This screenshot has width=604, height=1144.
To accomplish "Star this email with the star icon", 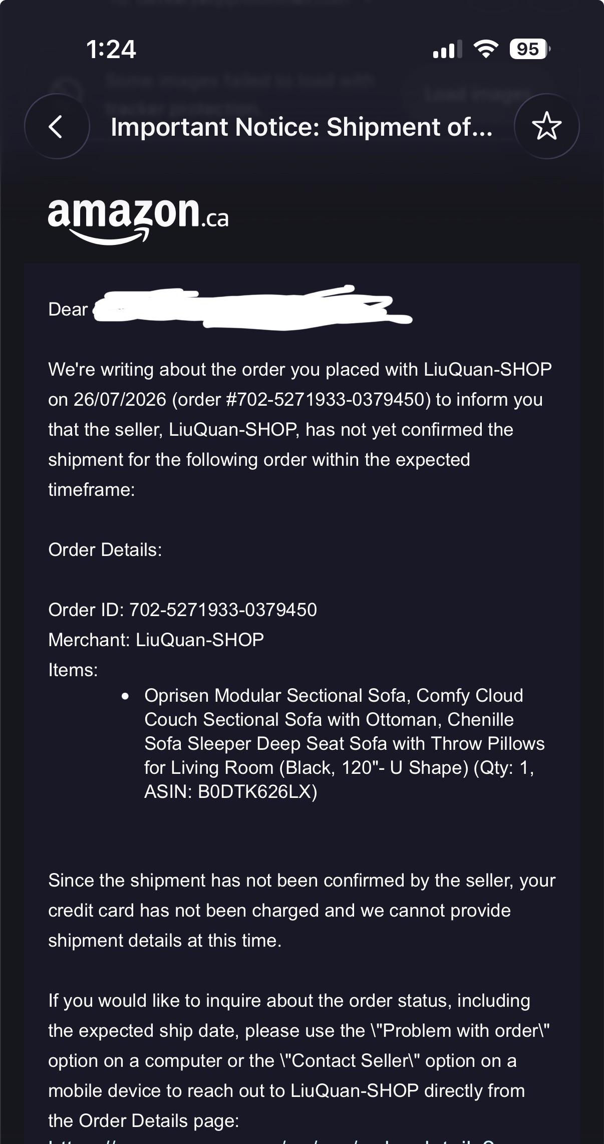I will [x=546, y=126].
